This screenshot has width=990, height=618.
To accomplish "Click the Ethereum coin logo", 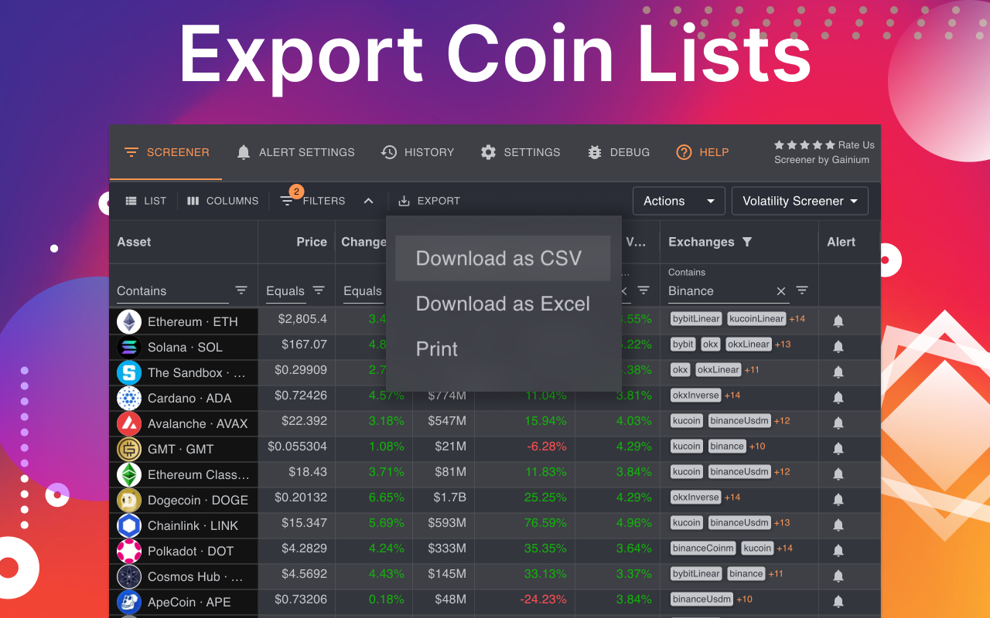I will 129,321.
